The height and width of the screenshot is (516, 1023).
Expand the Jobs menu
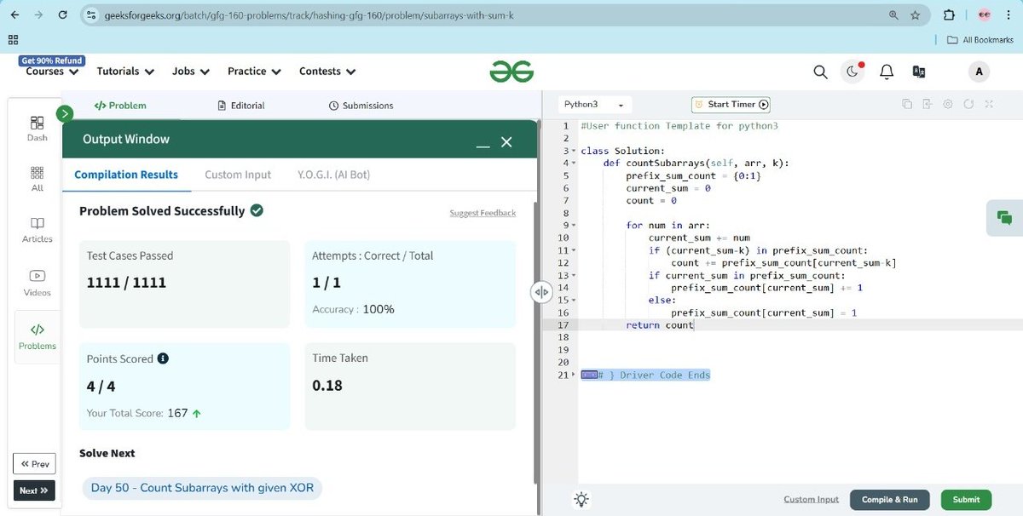click(x=191, y=72)
